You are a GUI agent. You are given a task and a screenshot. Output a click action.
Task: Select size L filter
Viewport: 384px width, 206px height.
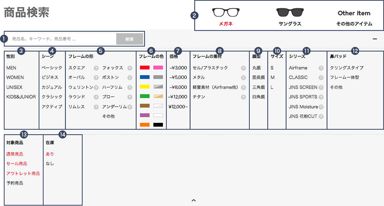[272, 87]
